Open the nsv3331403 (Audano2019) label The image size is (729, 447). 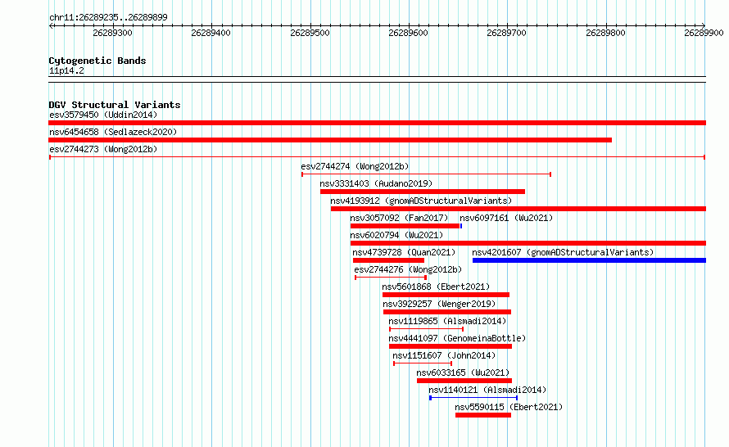click(x=376, y=183)
